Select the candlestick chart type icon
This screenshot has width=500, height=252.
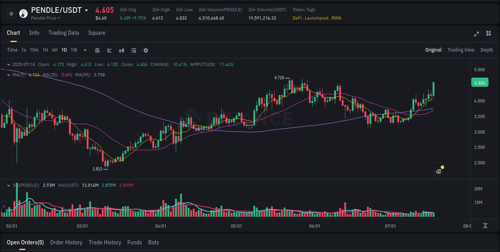point(121,50)
